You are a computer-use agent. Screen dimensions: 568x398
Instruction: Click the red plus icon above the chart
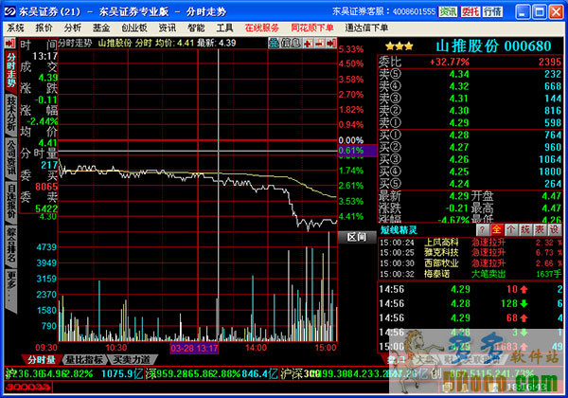309,44
